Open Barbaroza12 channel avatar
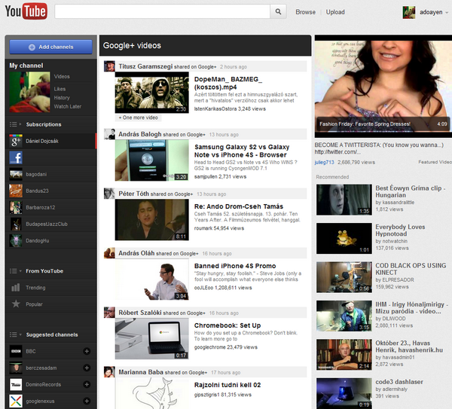 (16, 208)
